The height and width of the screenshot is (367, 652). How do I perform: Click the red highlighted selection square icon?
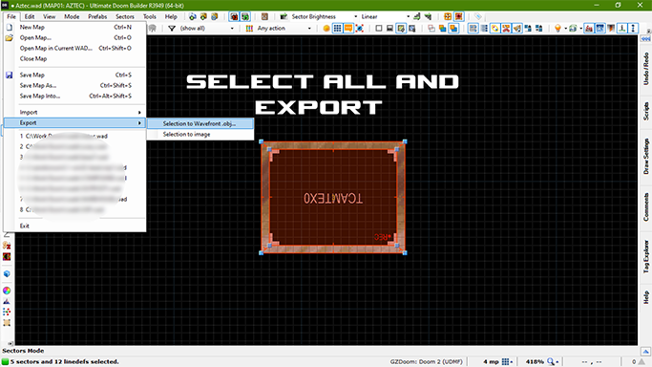458,16
